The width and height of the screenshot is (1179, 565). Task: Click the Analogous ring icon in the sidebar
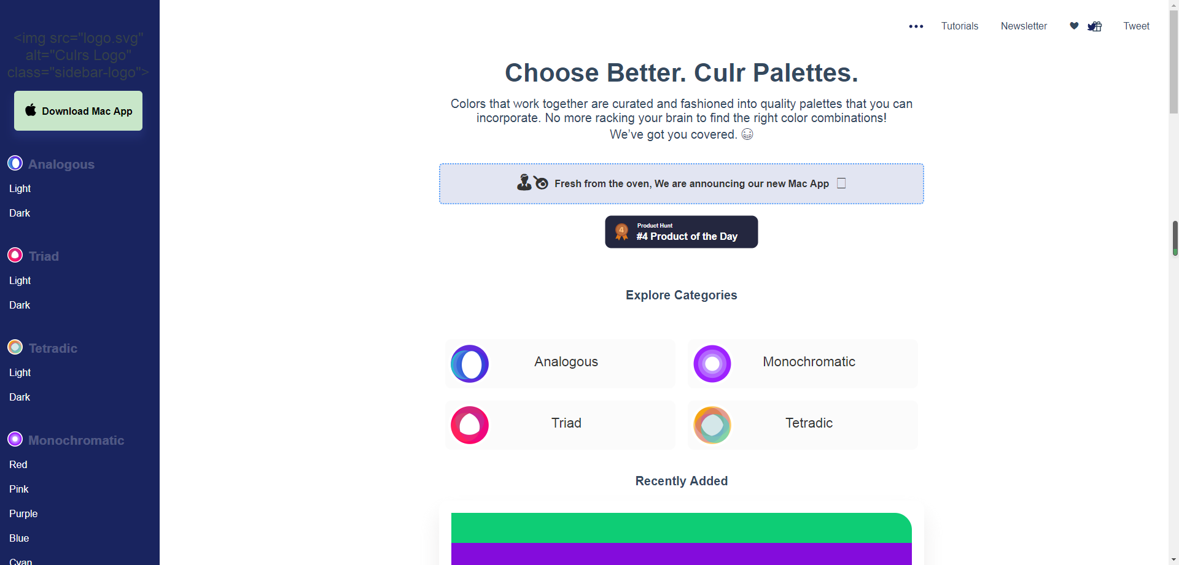pyautogui.click(x=15, y=163)
